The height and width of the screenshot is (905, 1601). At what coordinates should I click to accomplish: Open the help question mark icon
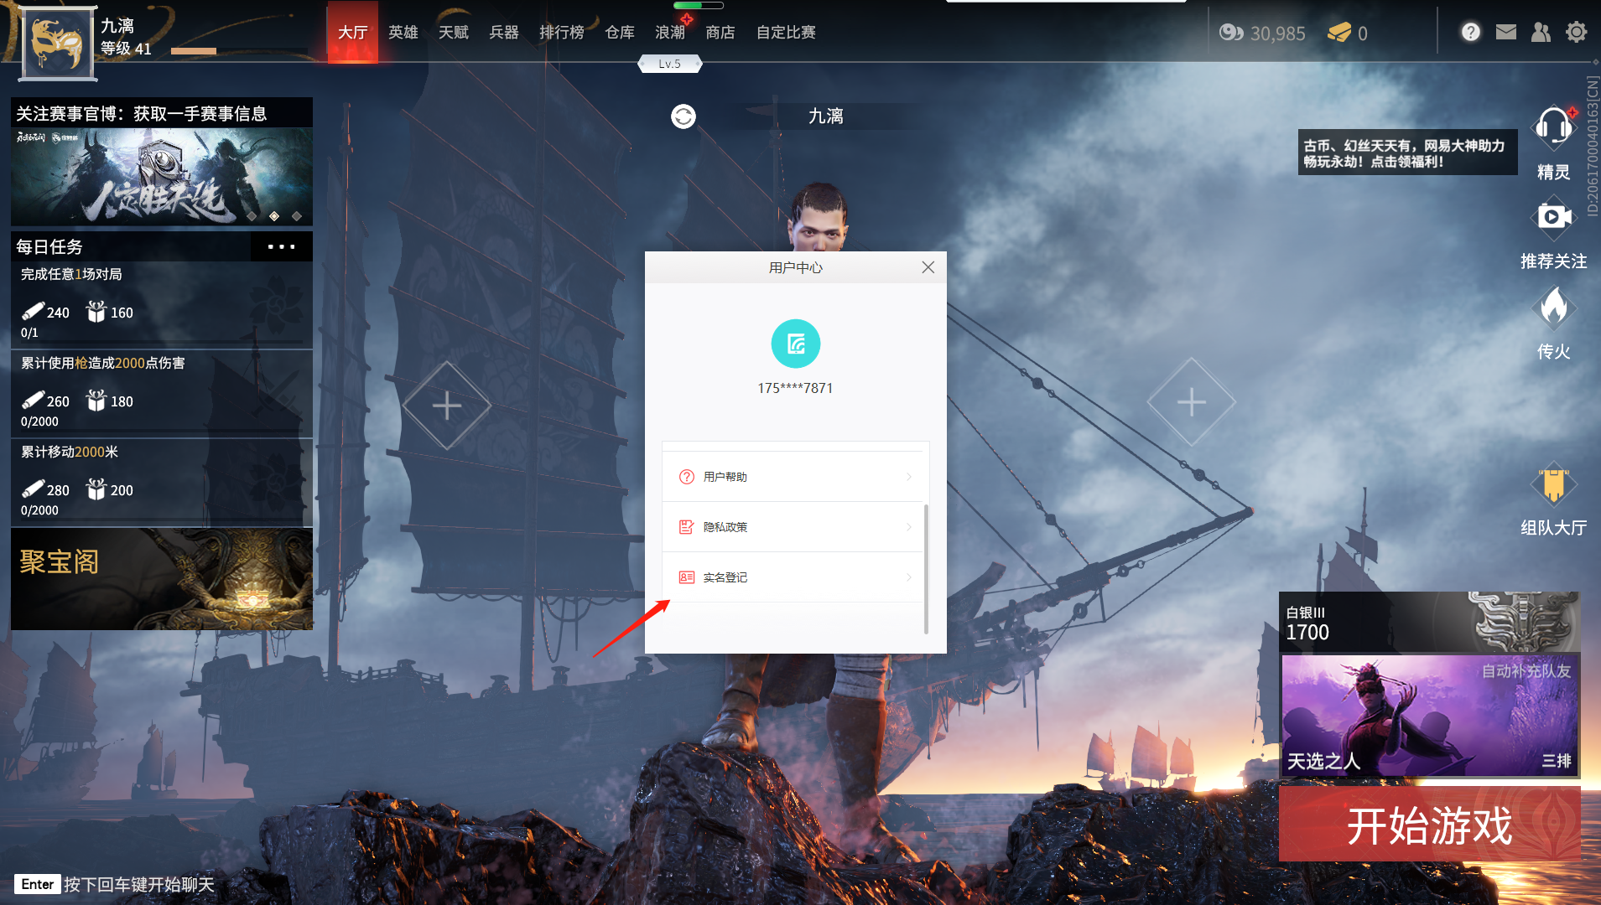(x=1470, y=32)
